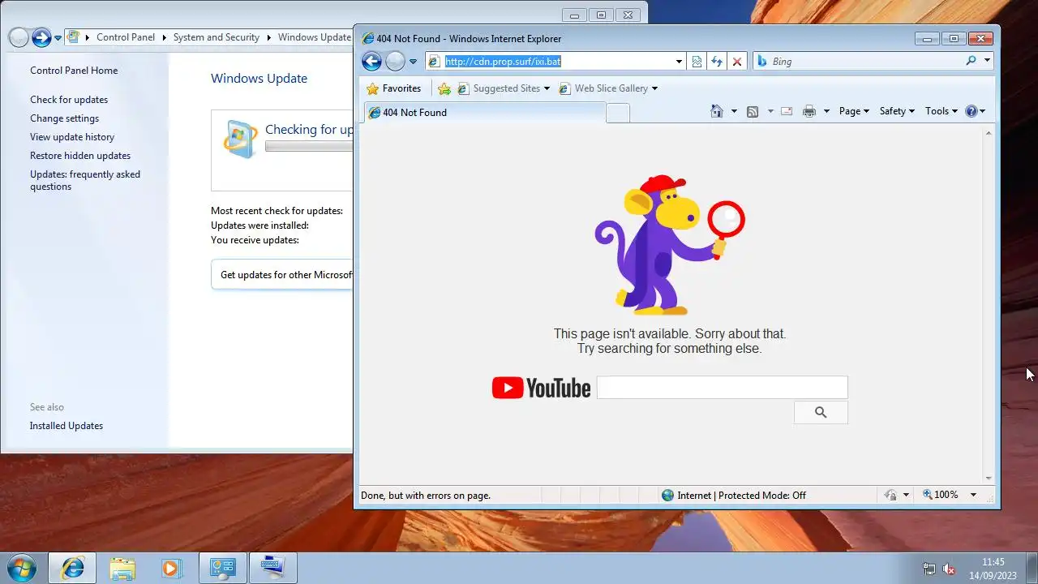Open Installed Updates link

[x=66, y=426]
